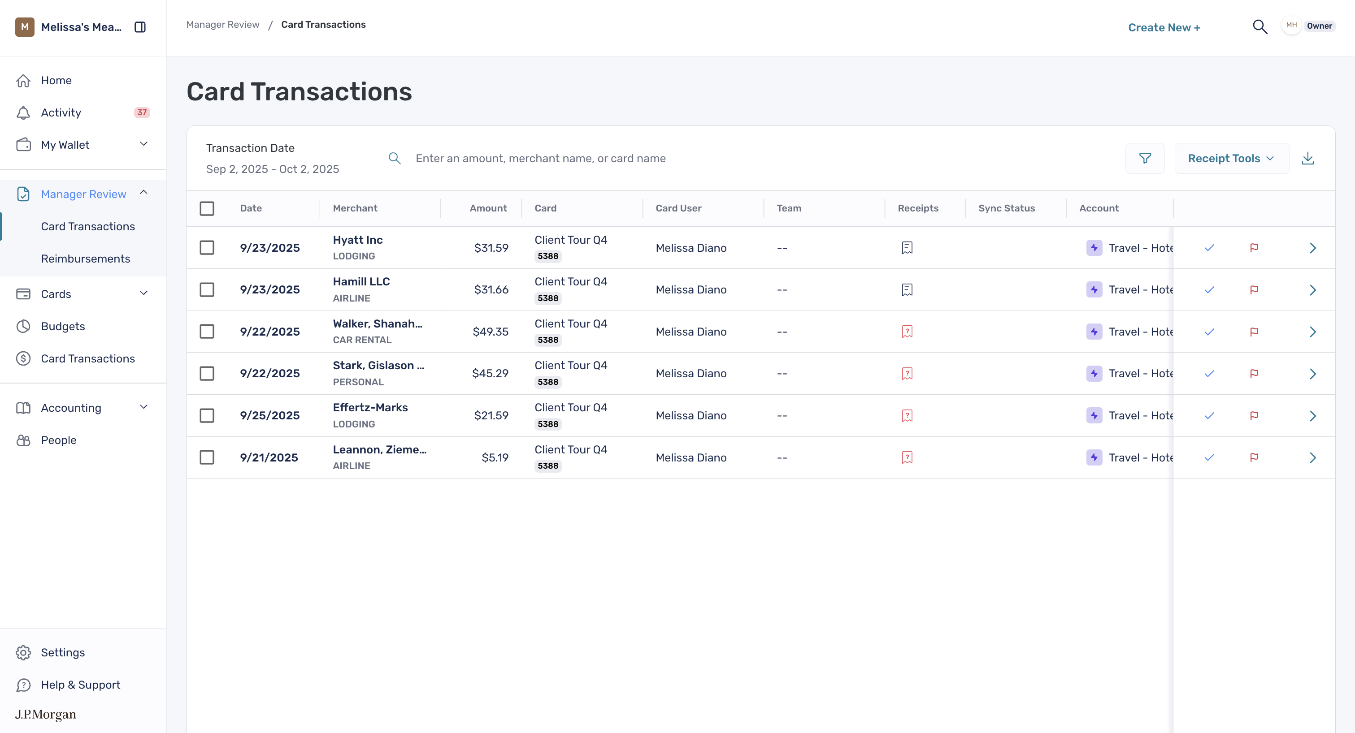The height and width of the screenshot is (733, 1355).
Task: Open missing receipt icon for Effertz-Marks
Action: click(x=907, y=416)
